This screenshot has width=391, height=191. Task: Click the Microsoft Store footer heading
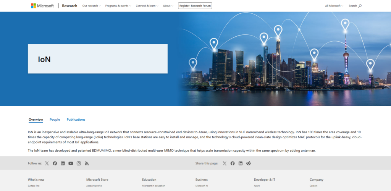tap(97, 180)
